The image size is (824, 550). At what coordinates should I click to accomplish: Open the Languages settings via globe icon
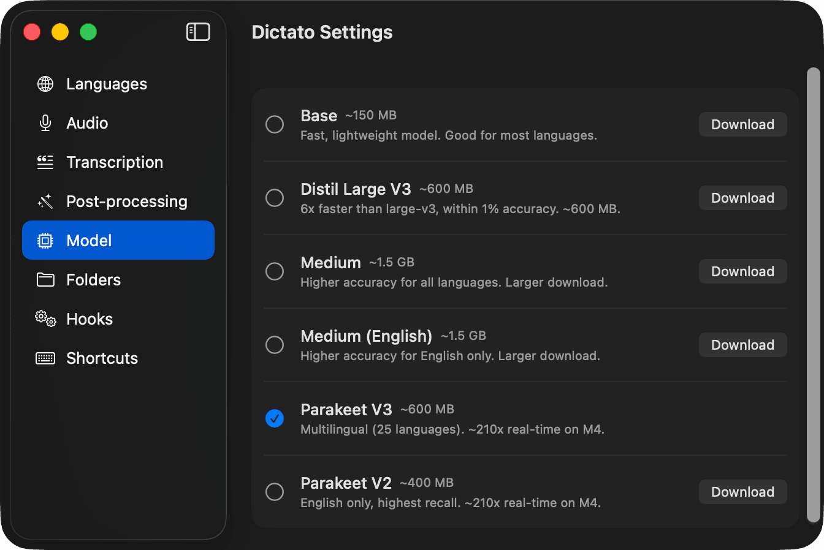pyautogui.click(x=45, y=84)
